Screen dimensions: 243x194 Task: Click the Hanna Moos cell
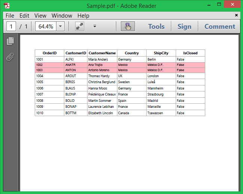point(102,88)
